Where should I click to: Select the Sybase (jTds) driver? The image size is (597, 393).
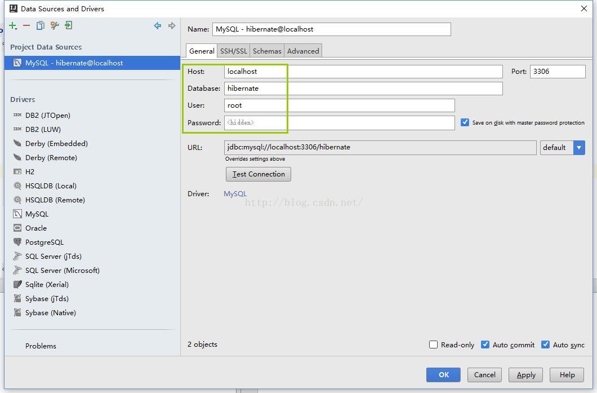pyautogui.click(x=47, y=298)
